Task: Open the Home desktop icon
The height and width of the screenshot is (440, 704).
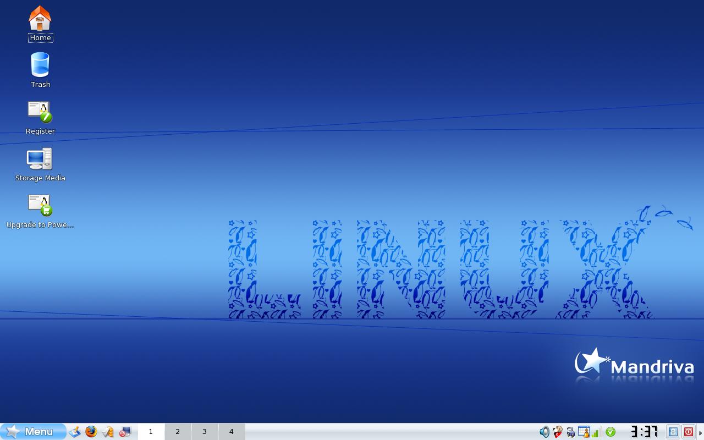Action: [40, 24]
